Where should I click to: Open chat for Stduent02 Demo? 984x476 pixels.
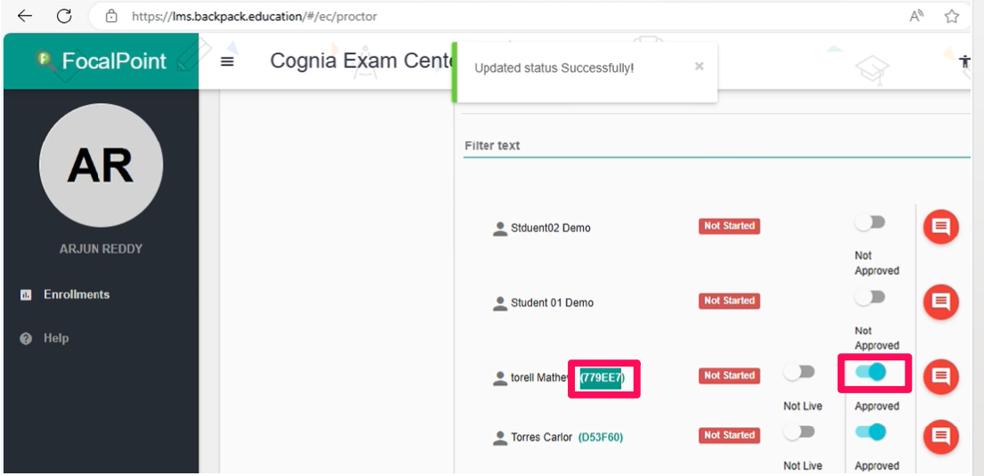pyautogui.click(x=940, y=227)
